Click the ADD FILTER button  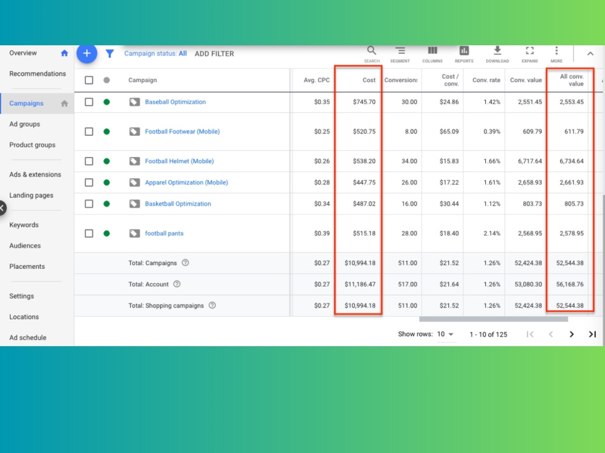coord(214,54)
